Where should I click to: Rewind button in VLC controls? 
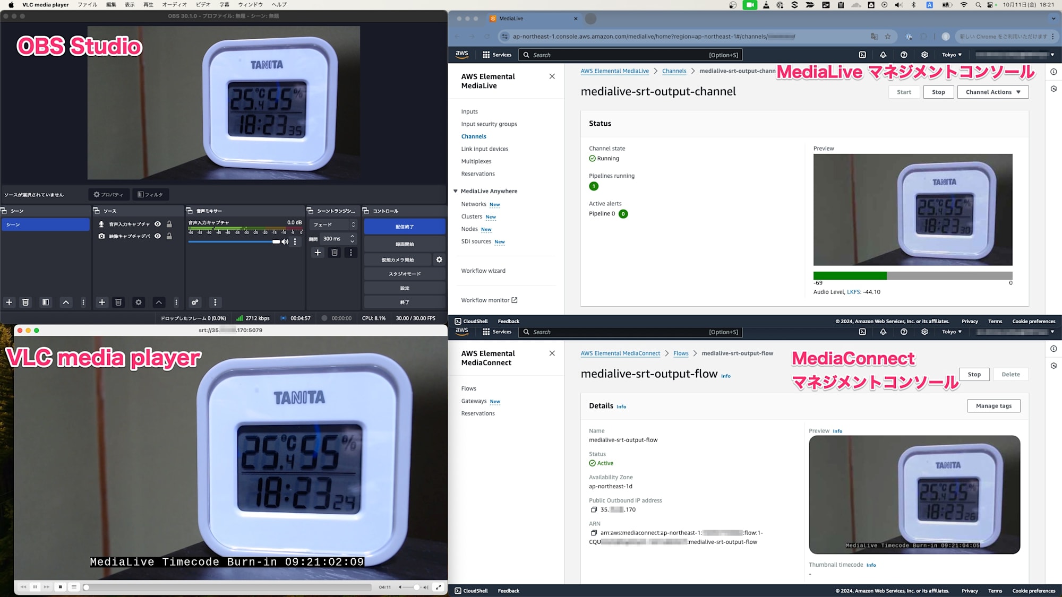click(23, 587)
